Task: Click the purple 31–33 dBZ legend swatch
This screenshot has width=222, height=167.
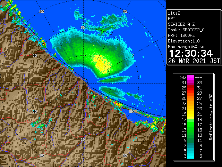Action: pyautogui.click(x=190, y=83)
